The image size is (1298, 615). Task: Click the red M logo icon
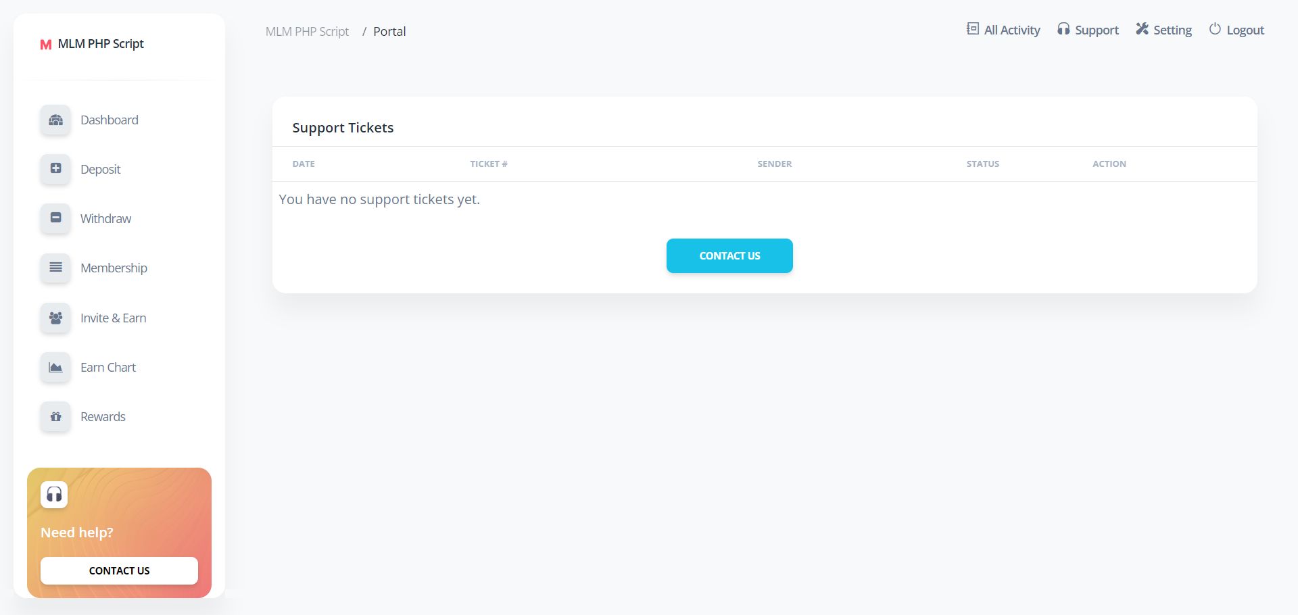[x=46, y=45]
